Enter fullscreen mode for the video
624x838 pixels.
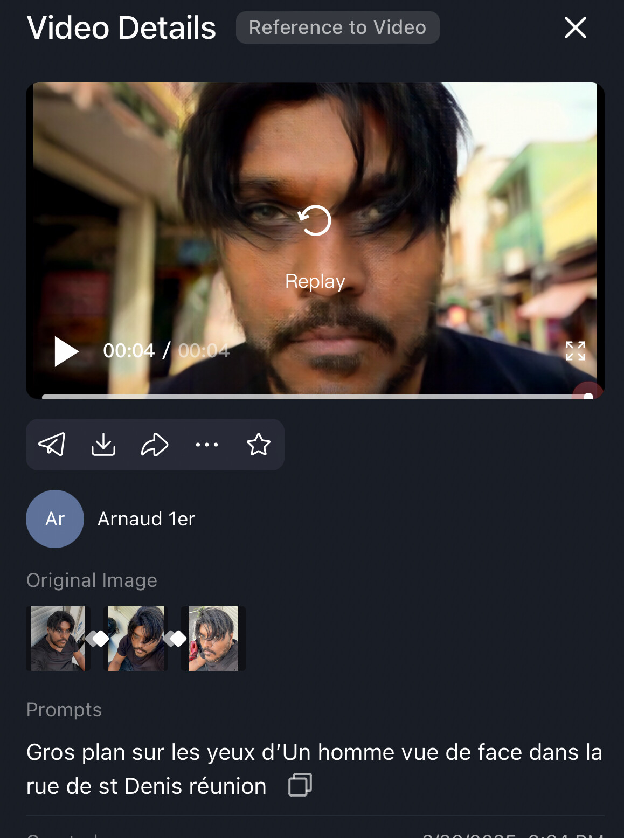click(576, 351)
